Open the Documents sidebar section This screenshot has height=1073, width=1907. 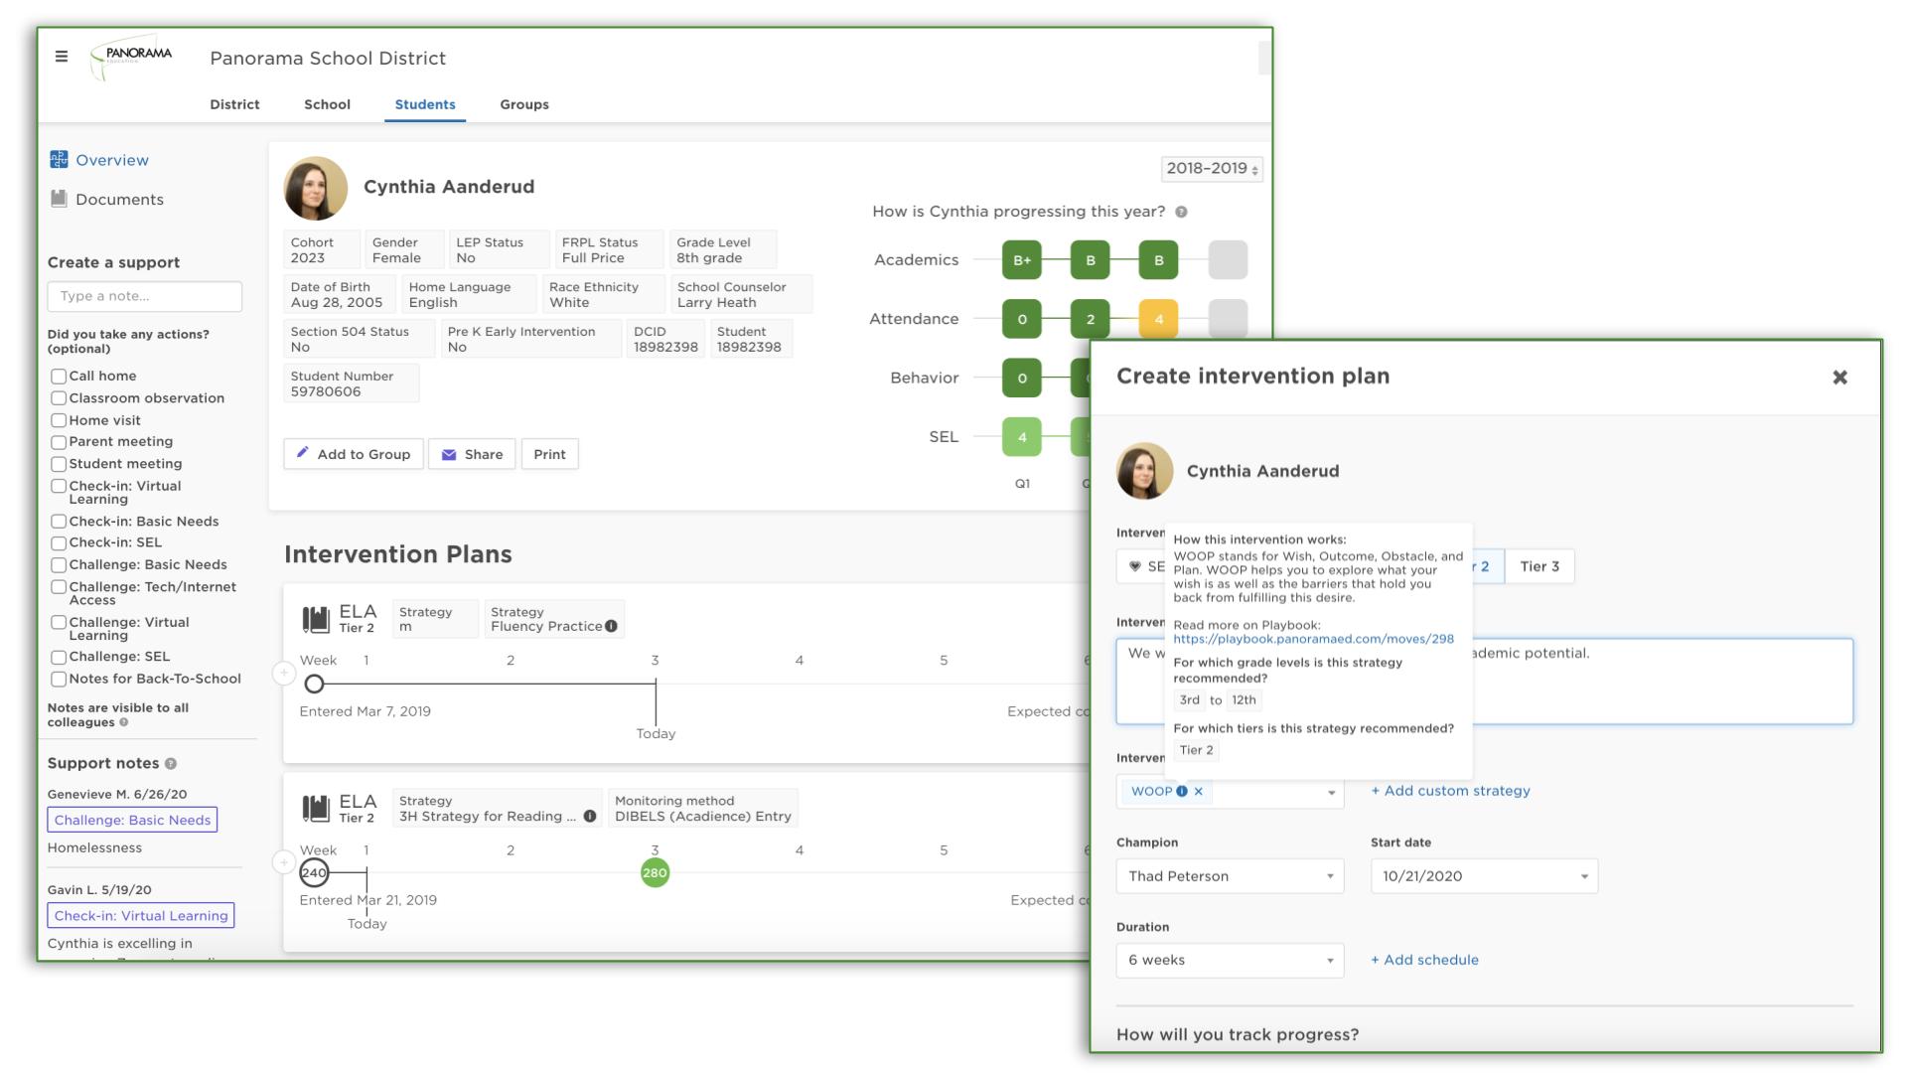(x=119, y=199)
